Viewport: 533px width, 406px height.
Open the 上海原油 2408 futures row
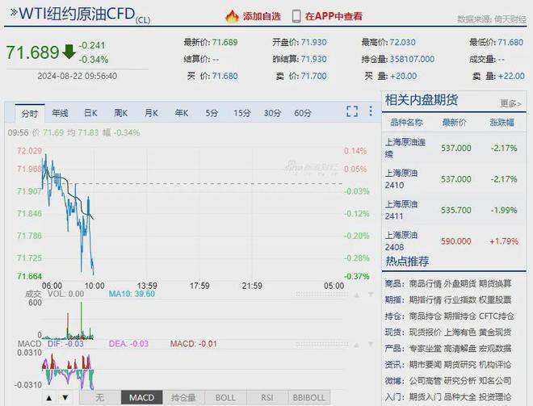pyautogui.click(x=454, y=241)
